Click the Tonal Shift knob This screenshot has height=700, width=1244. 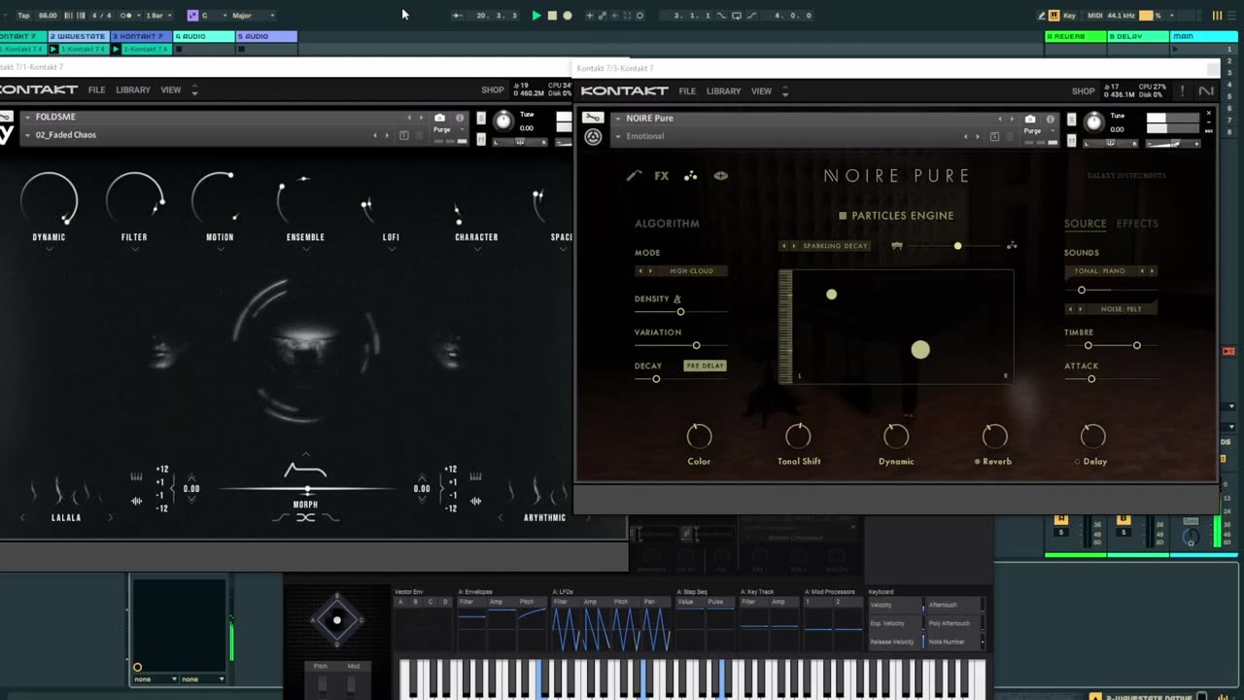[798, 436]
